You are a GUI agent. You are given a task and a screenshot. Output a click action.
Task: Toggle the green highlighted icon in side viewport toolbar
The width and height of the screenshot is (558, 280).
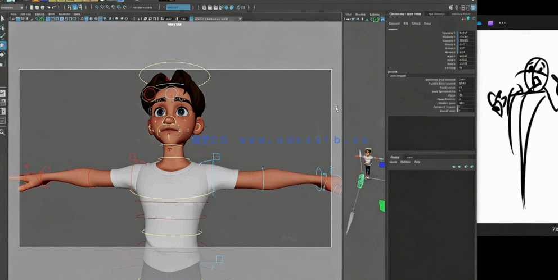[x=376, y=19]
